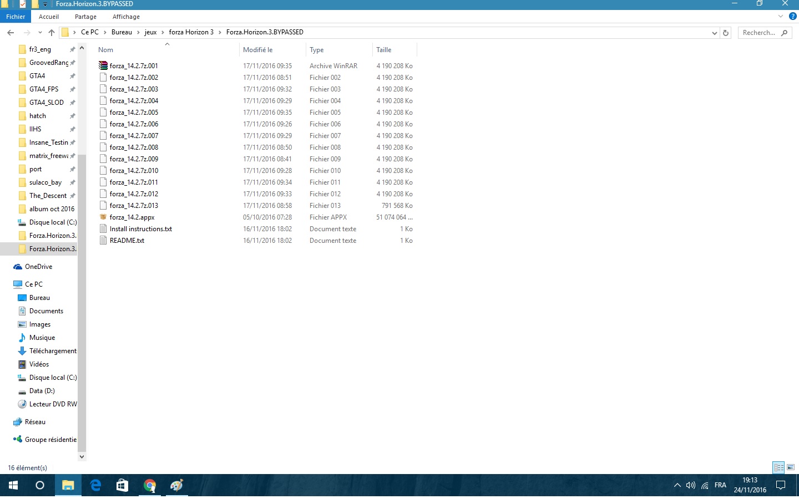Expand the ribbon with chevron

[x=781, y=16]
